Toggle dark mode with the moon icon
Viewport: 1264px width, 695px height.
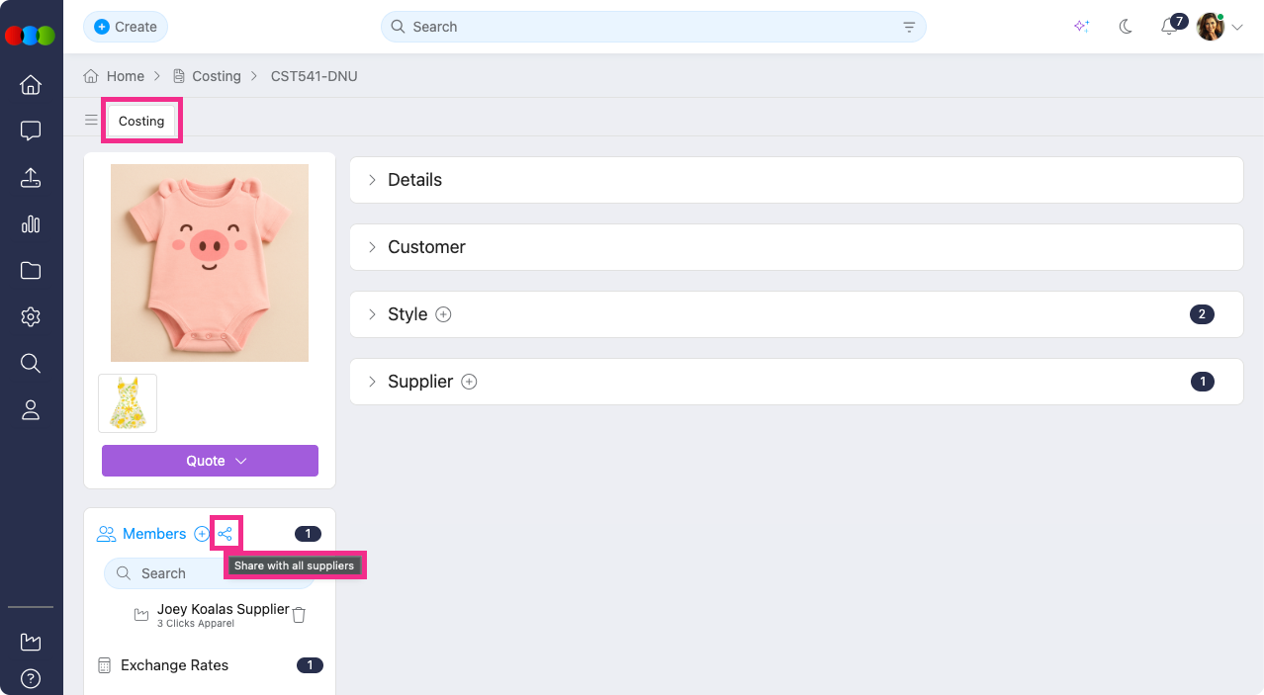1126,27
